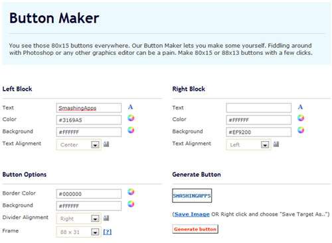Click the Save Image link
Image resolution: width=332 pixels, height=243 pixels.
[x=192, y=215]
